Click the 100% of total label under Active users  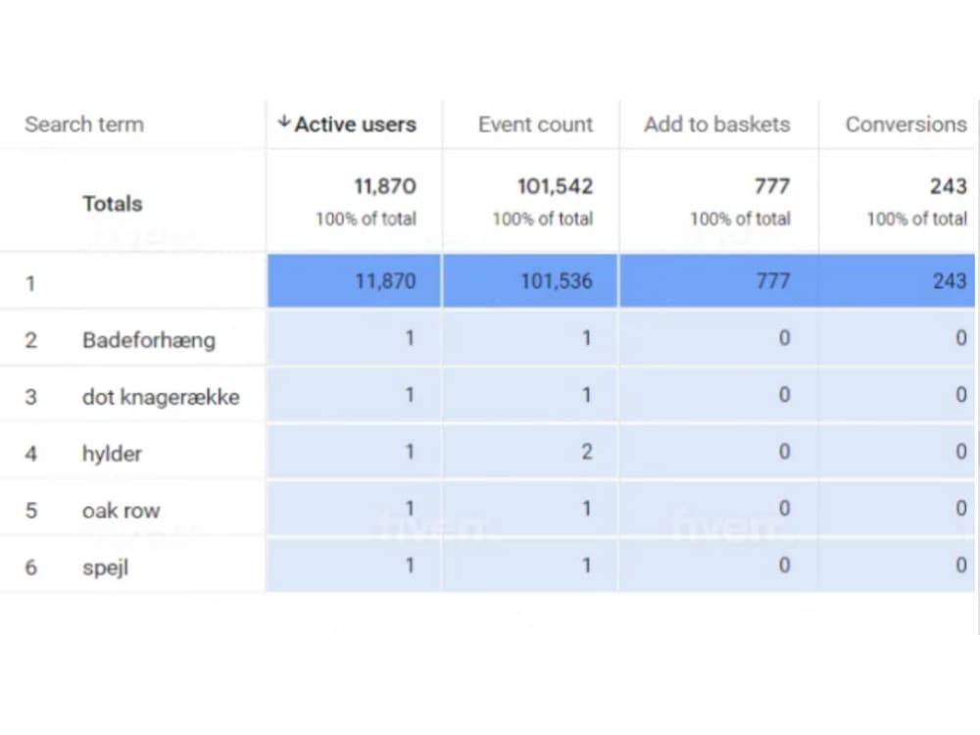[365, 220]
